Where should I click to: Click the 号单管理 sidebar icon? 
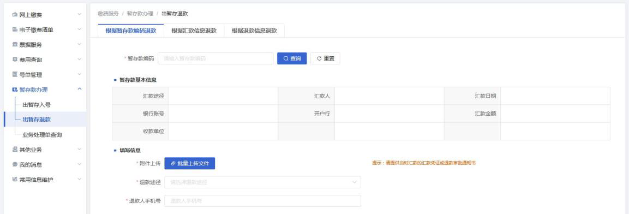point(15,74)
